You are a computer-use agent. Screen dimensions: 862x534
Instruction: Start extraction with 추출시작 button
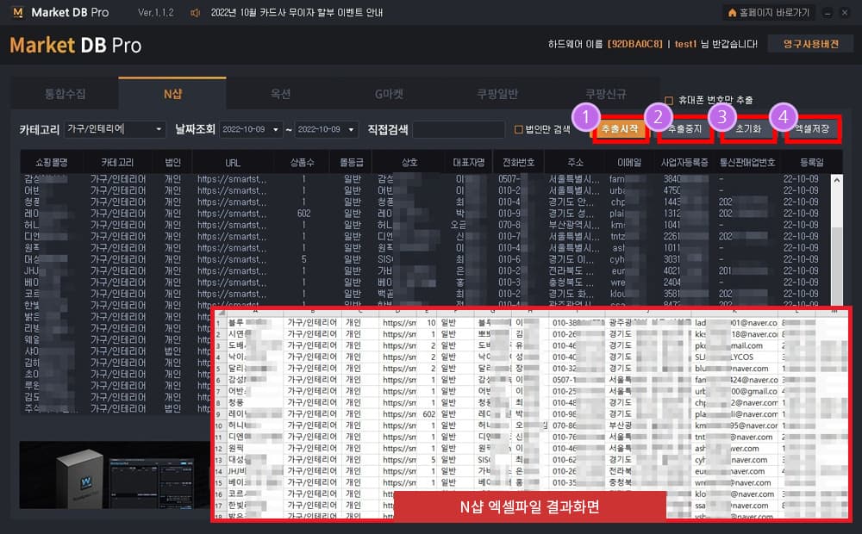(620, 129)
